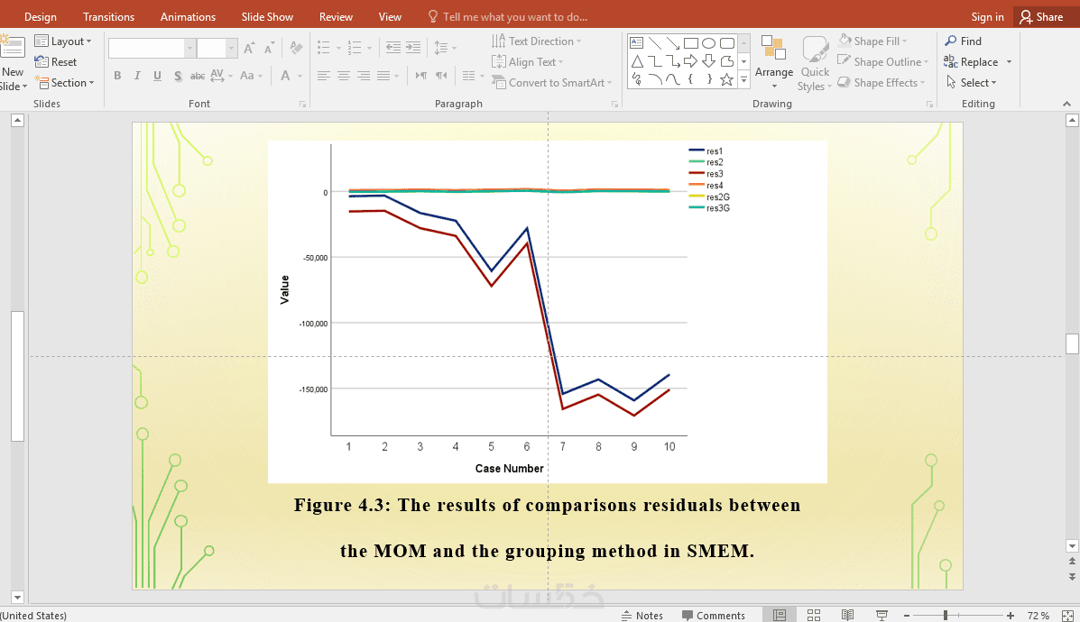Screen dimensions: 1080x622
Task: Click the Left-to-Right text direction icon
Action: [x=420, y=76]
